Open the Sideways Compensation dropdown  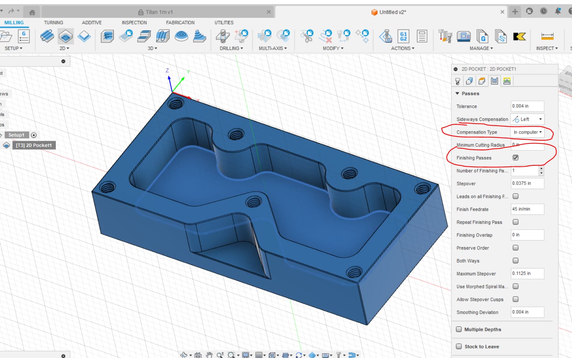coord(527,119)
